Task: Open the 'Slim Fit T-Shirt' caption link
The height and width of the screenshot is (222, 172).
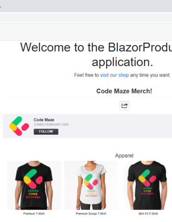Action: (148, 214)
